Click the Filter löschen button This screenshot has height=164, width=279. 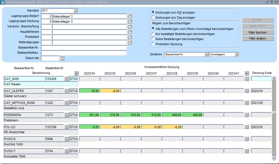pos(258,32)
